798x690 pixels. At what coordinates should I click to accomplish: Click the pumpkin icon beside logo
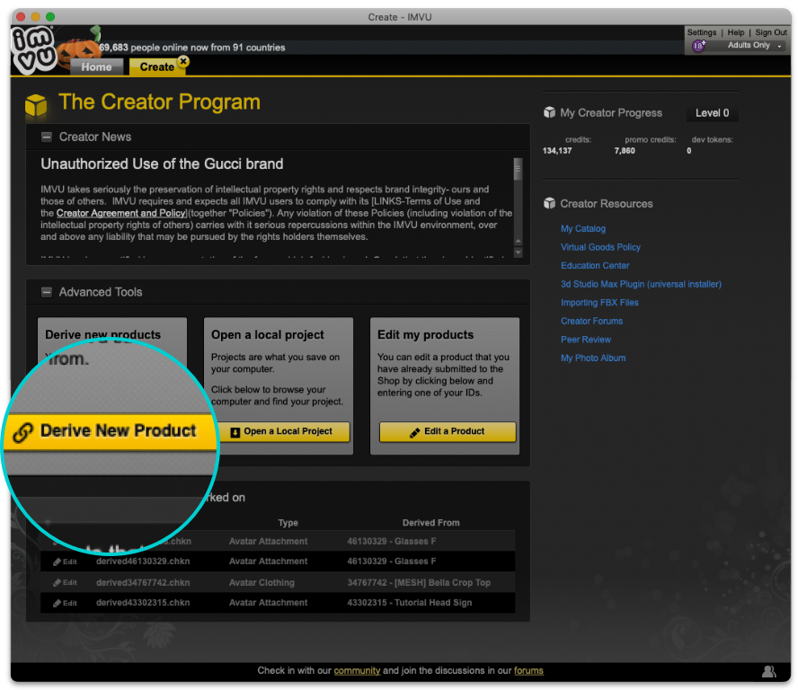(x=80, y=50)
